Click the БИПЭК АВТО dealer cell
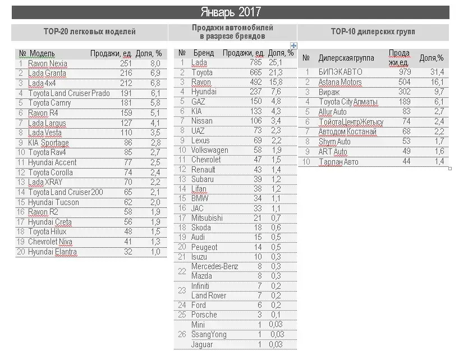 point(340,72)
